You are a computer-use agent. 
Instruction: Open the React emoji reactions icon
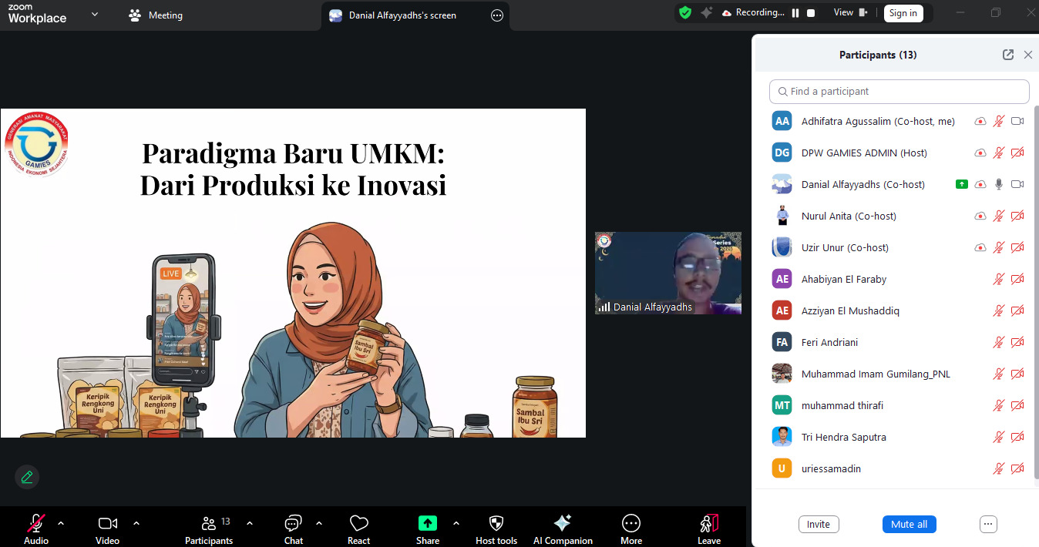[358, 524]
